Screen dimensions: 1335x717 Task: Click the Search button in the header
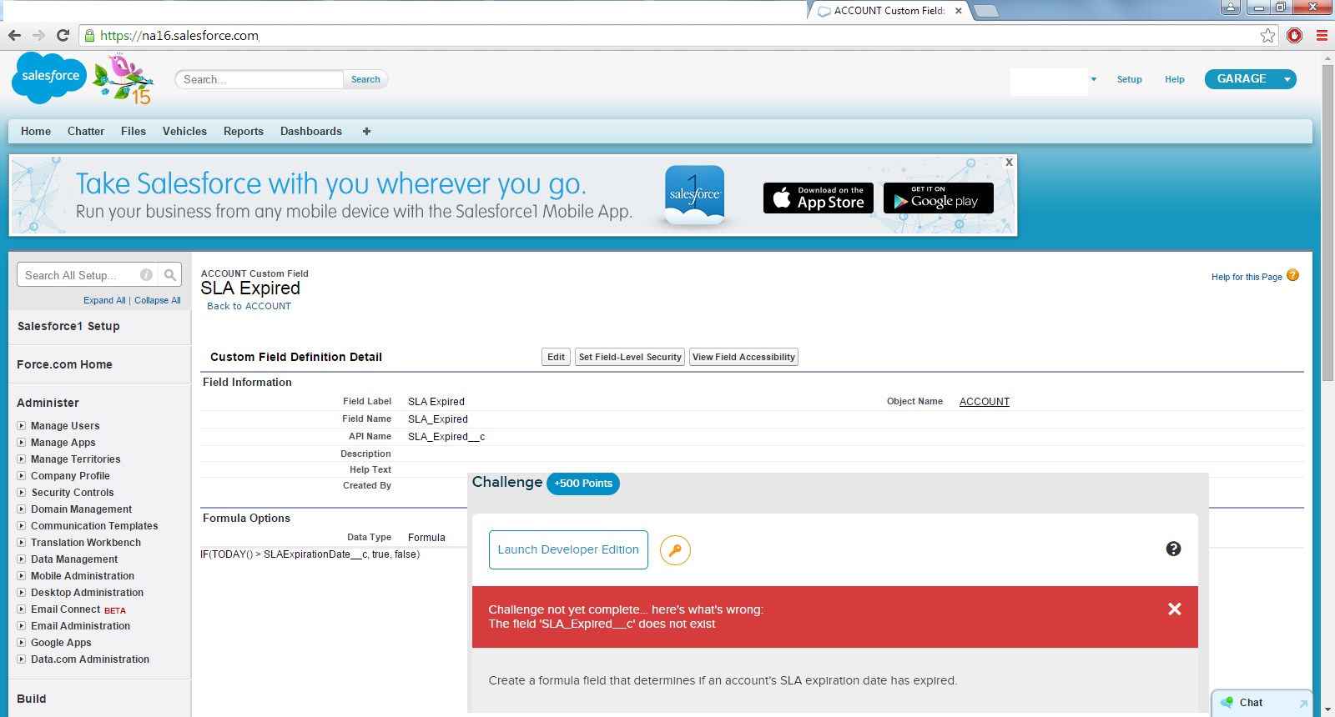tap(365, 79)
